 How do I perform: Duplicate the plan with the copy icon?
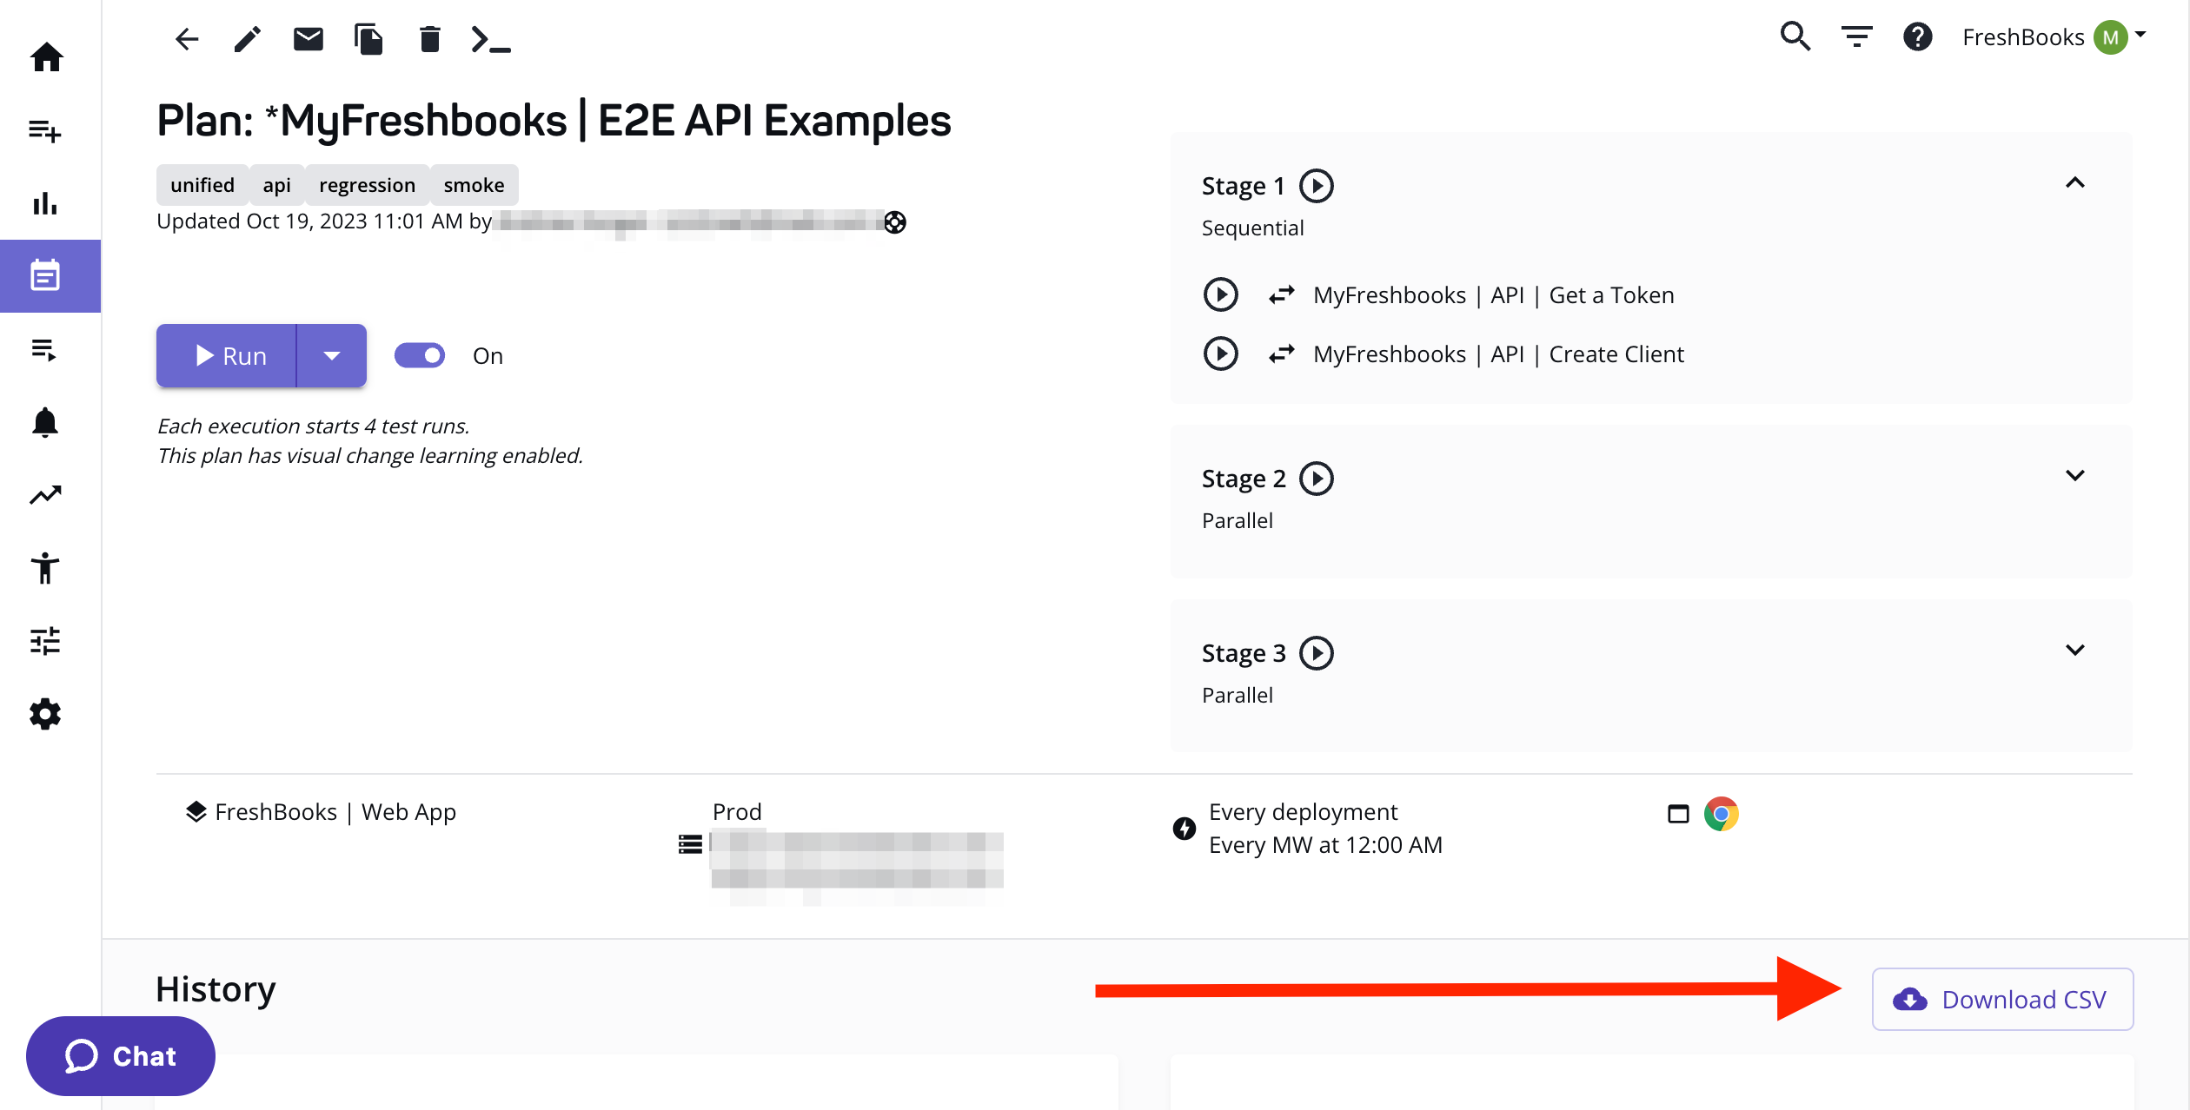tap(368, 38)
